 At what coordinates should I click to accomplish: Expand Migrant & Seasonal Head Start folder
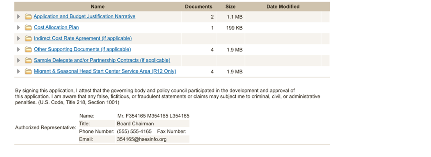pos(18,71)
